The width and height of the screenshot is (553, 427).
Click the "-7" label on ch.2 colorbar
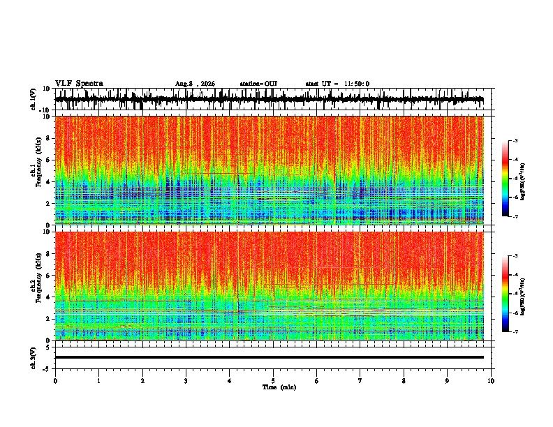(515, 332)
